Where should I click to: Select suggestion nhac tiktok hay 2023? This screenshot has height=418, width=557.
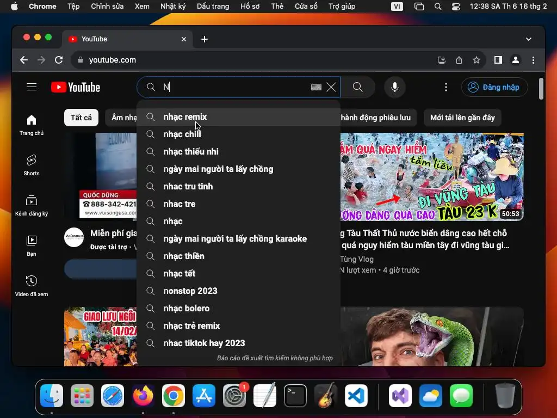coord(238,343)
